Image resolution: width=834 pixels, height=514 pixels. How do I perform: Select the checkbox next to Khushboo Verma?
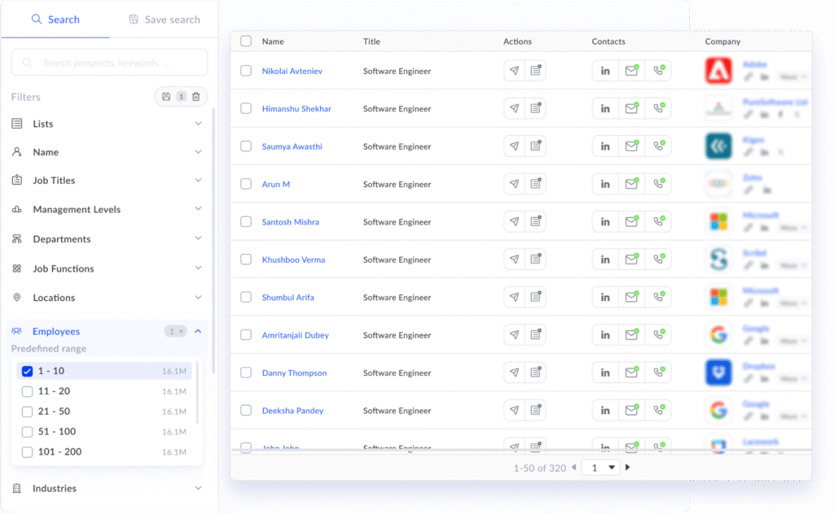(x=246, y=259)
